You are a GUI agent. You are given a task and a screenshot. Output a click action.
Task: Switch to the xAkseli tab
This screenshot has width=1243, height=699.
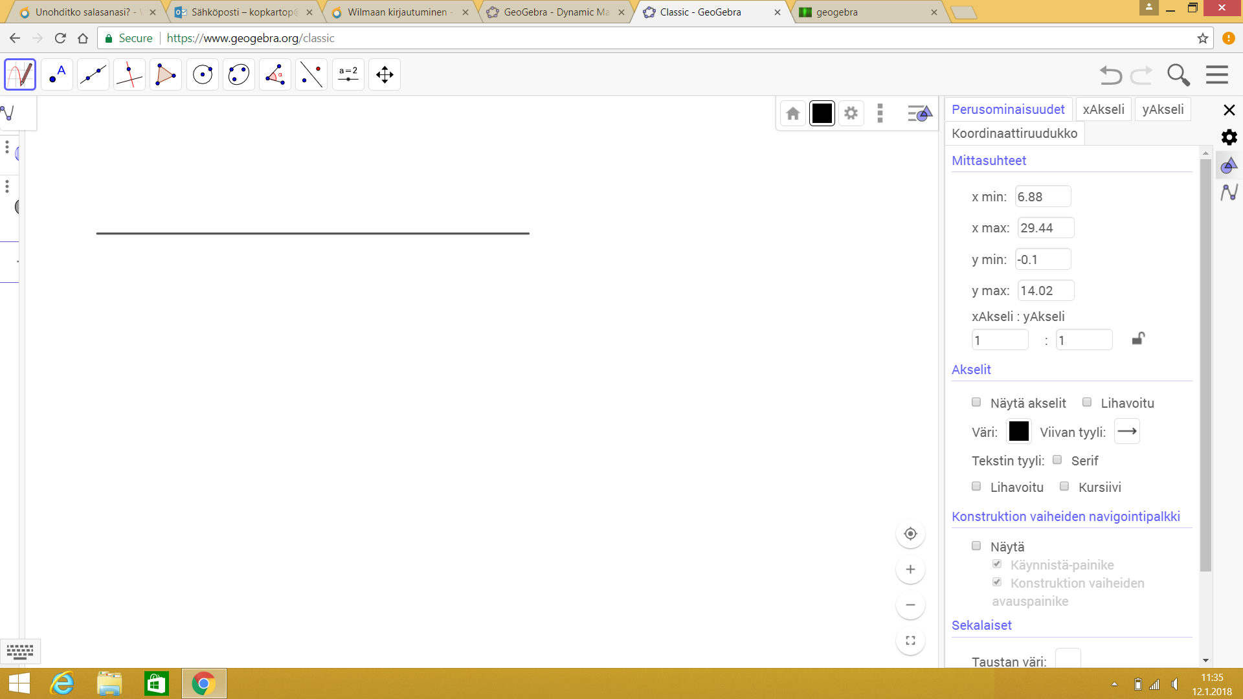[1103, 109]
